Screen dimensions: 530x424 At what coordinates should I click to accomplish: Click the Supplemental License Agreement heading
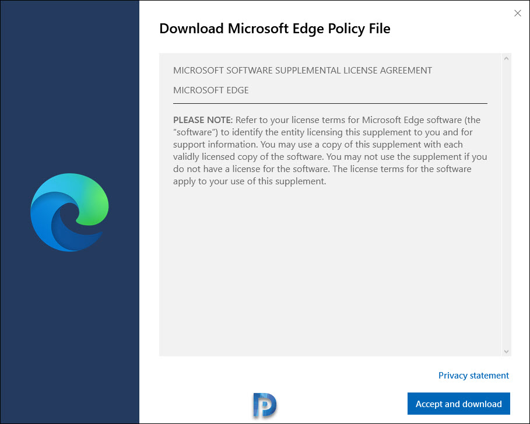pyautogui.click(x=303, y=71)
